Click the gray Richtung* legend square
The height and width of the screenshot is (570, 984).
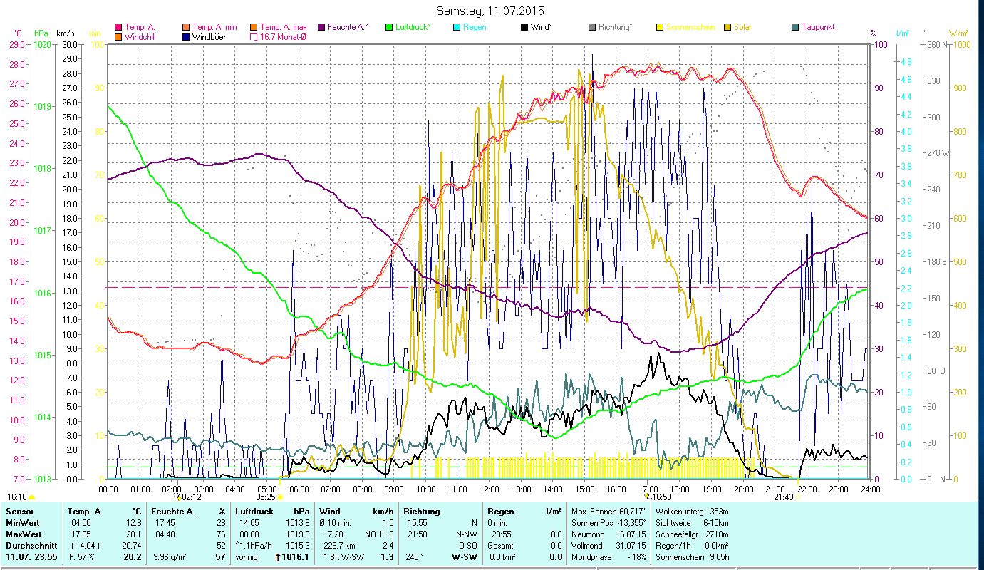click(592, 27)
